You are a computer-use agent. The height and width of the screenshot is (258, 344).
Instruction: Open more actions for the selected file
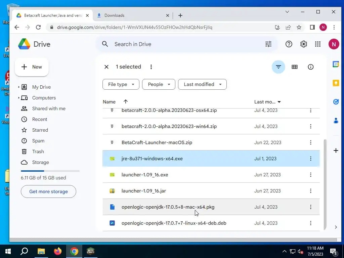[151, 67]
